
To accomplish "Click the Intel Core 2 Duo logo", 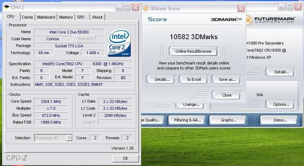I will [x=119, y=43].
